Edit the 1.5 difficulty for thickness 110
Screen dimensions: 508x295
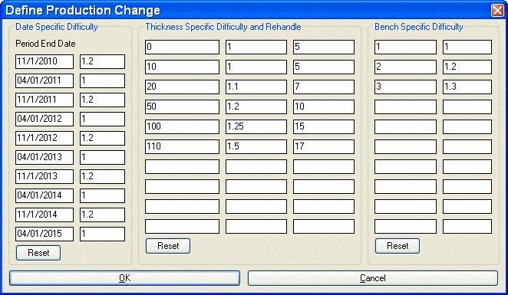pos(256,147)
